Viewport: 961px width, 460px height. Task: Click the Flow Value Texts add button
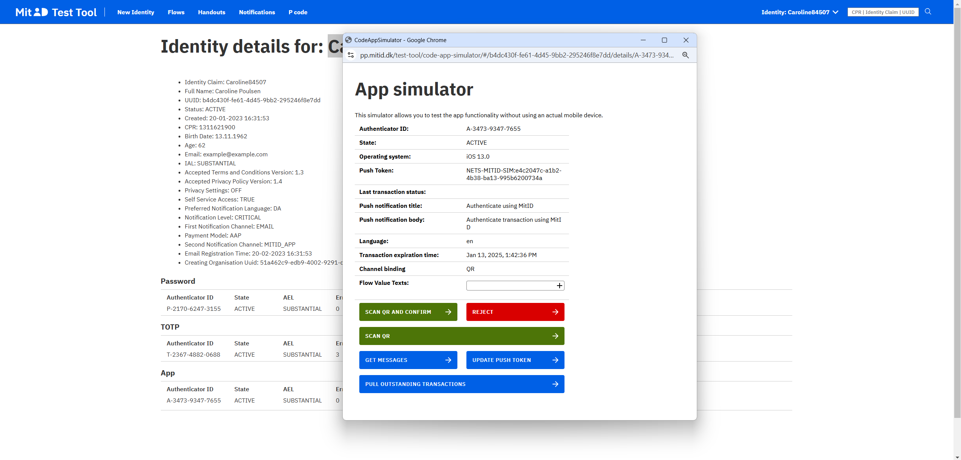click(559, 285)
